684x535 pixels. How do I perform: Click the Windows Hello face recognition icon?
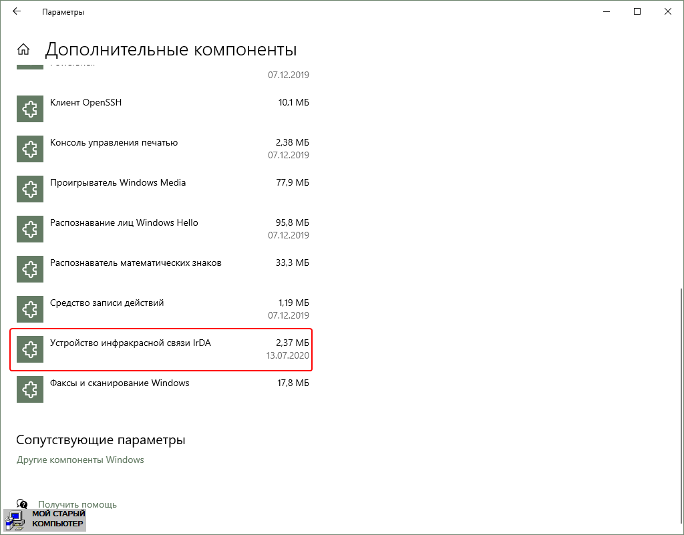tap(29, 229)
